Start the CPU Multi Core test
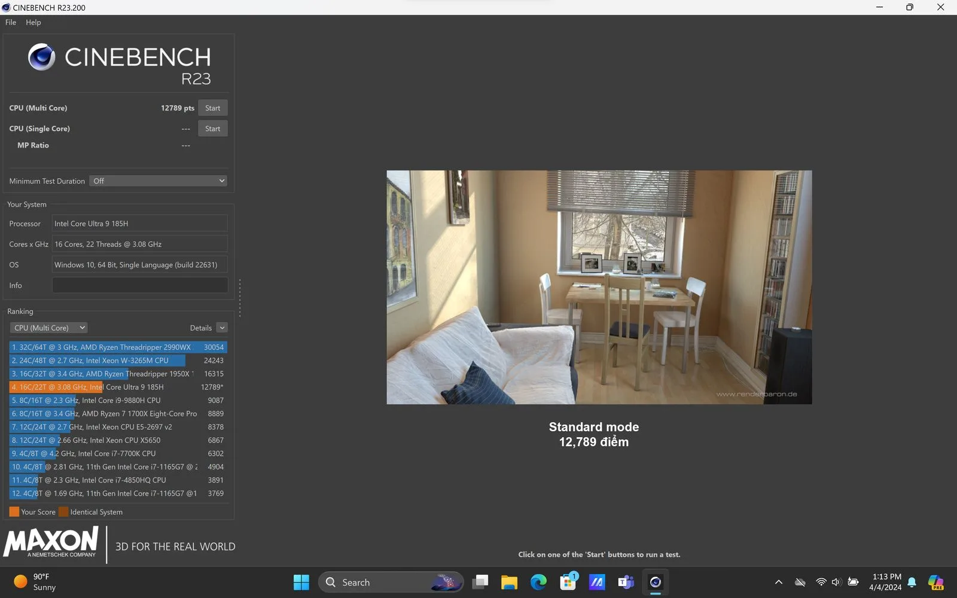Viewport: 957px width, 598px height. click(x=212, y=108)
